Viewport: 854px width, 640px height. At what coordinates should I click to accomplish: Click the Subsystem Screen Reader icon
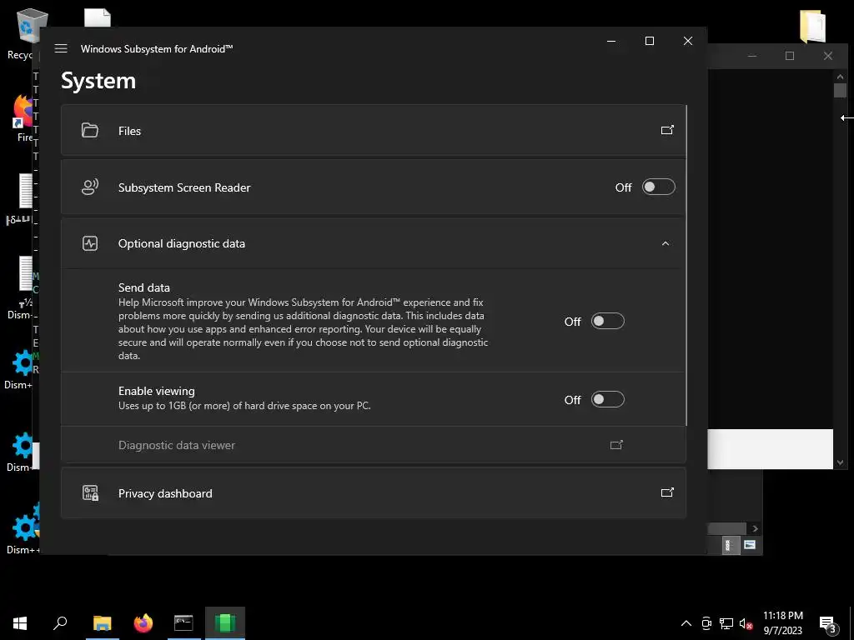coord(90,187)
